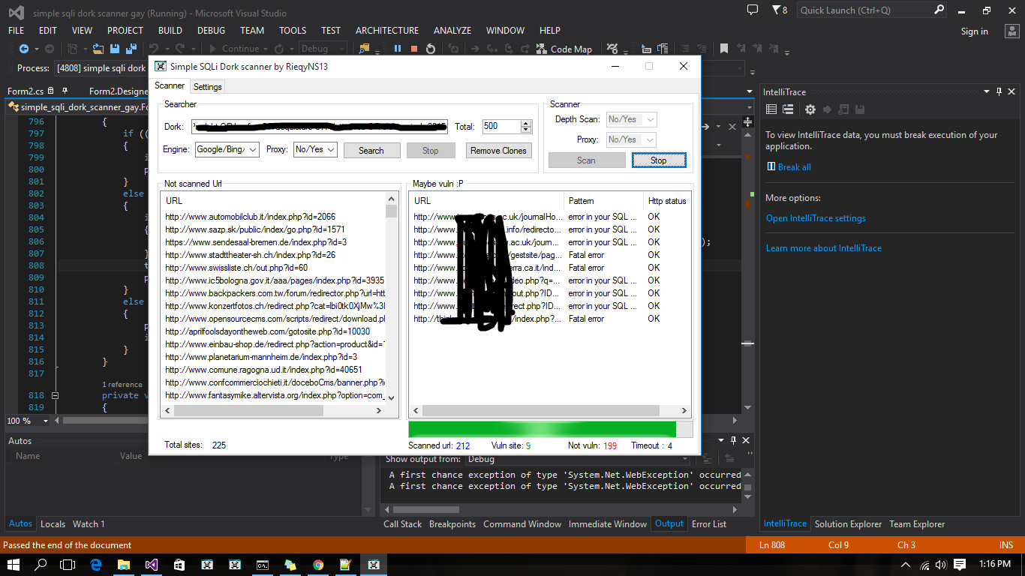Expand the Proxy No/Yes dropdown in Searcher
Screen dimensions: 1025x576
pos(315,149)
